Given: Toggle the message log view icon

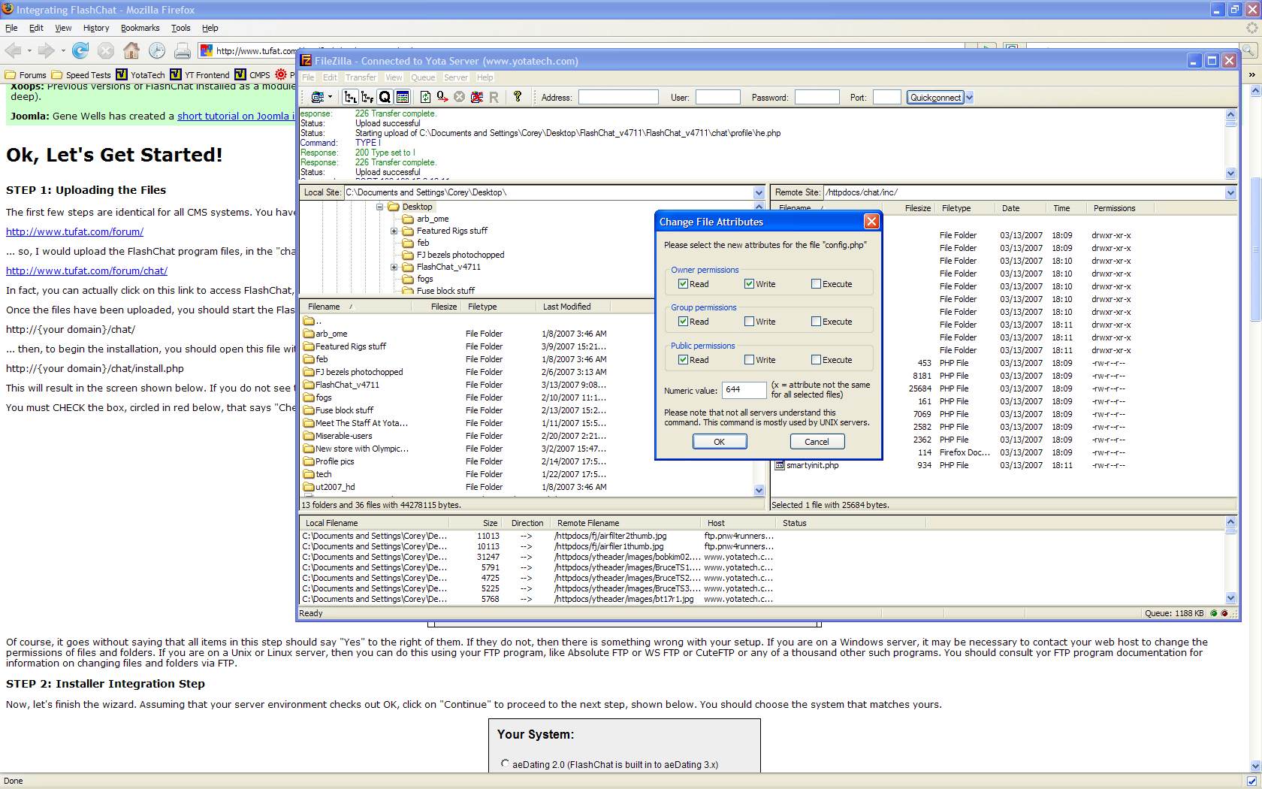Looking at the screenshot, I should (403, 97).
